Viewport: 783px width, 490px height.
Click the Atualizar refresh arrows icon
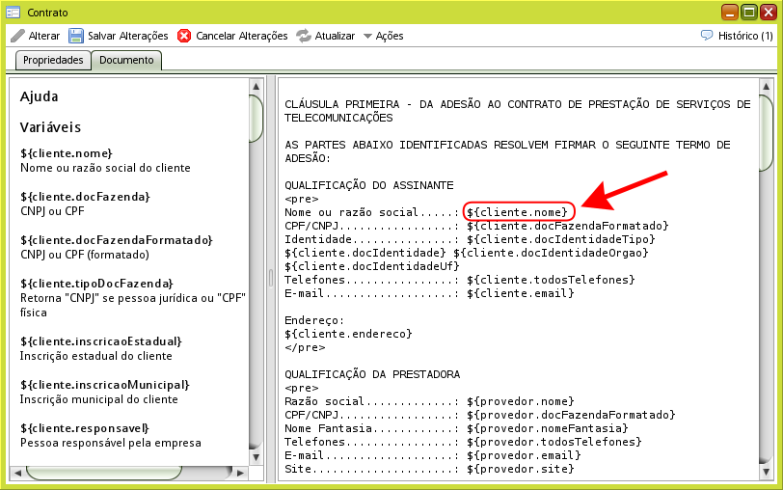tap(304, 36)
